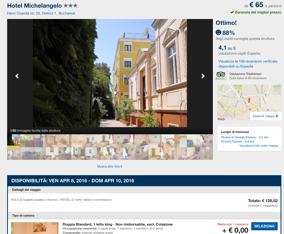Image resolution: width=284 pixels, height=234 pixels.
Task: Click the red map pin marker
Action: [249, 100]
